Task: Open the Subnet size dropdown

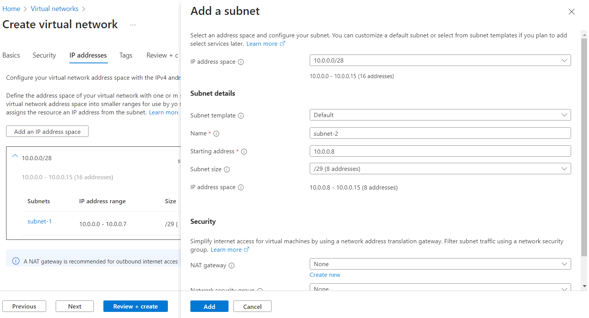Action: 565,169
